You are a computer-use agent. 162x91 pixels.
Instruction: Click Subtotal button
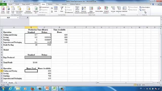click(125, 9)
